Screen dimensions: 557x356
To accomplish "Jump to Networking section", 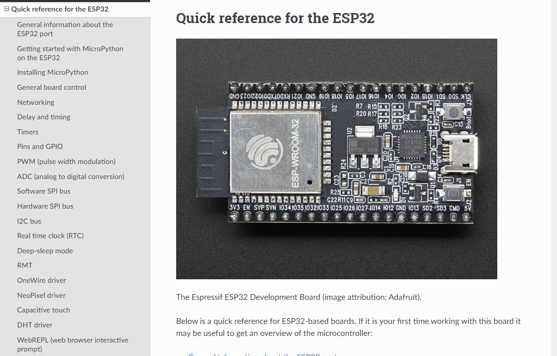I will 36,102.
